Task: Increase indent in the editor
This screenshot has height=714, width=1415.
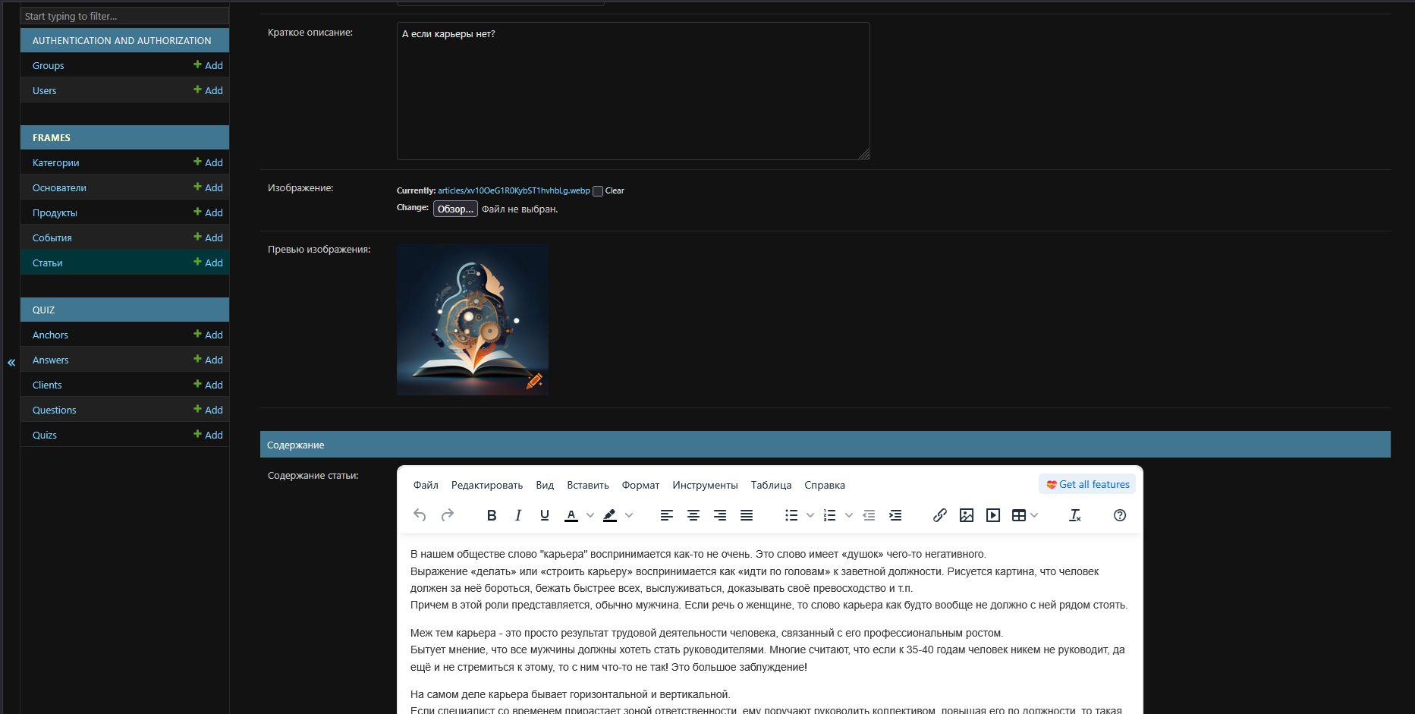Action: [895, 515]
